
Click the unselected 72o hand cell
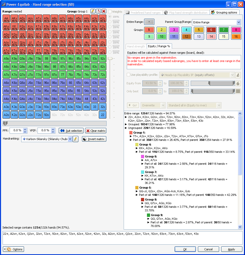coord(62,115)
